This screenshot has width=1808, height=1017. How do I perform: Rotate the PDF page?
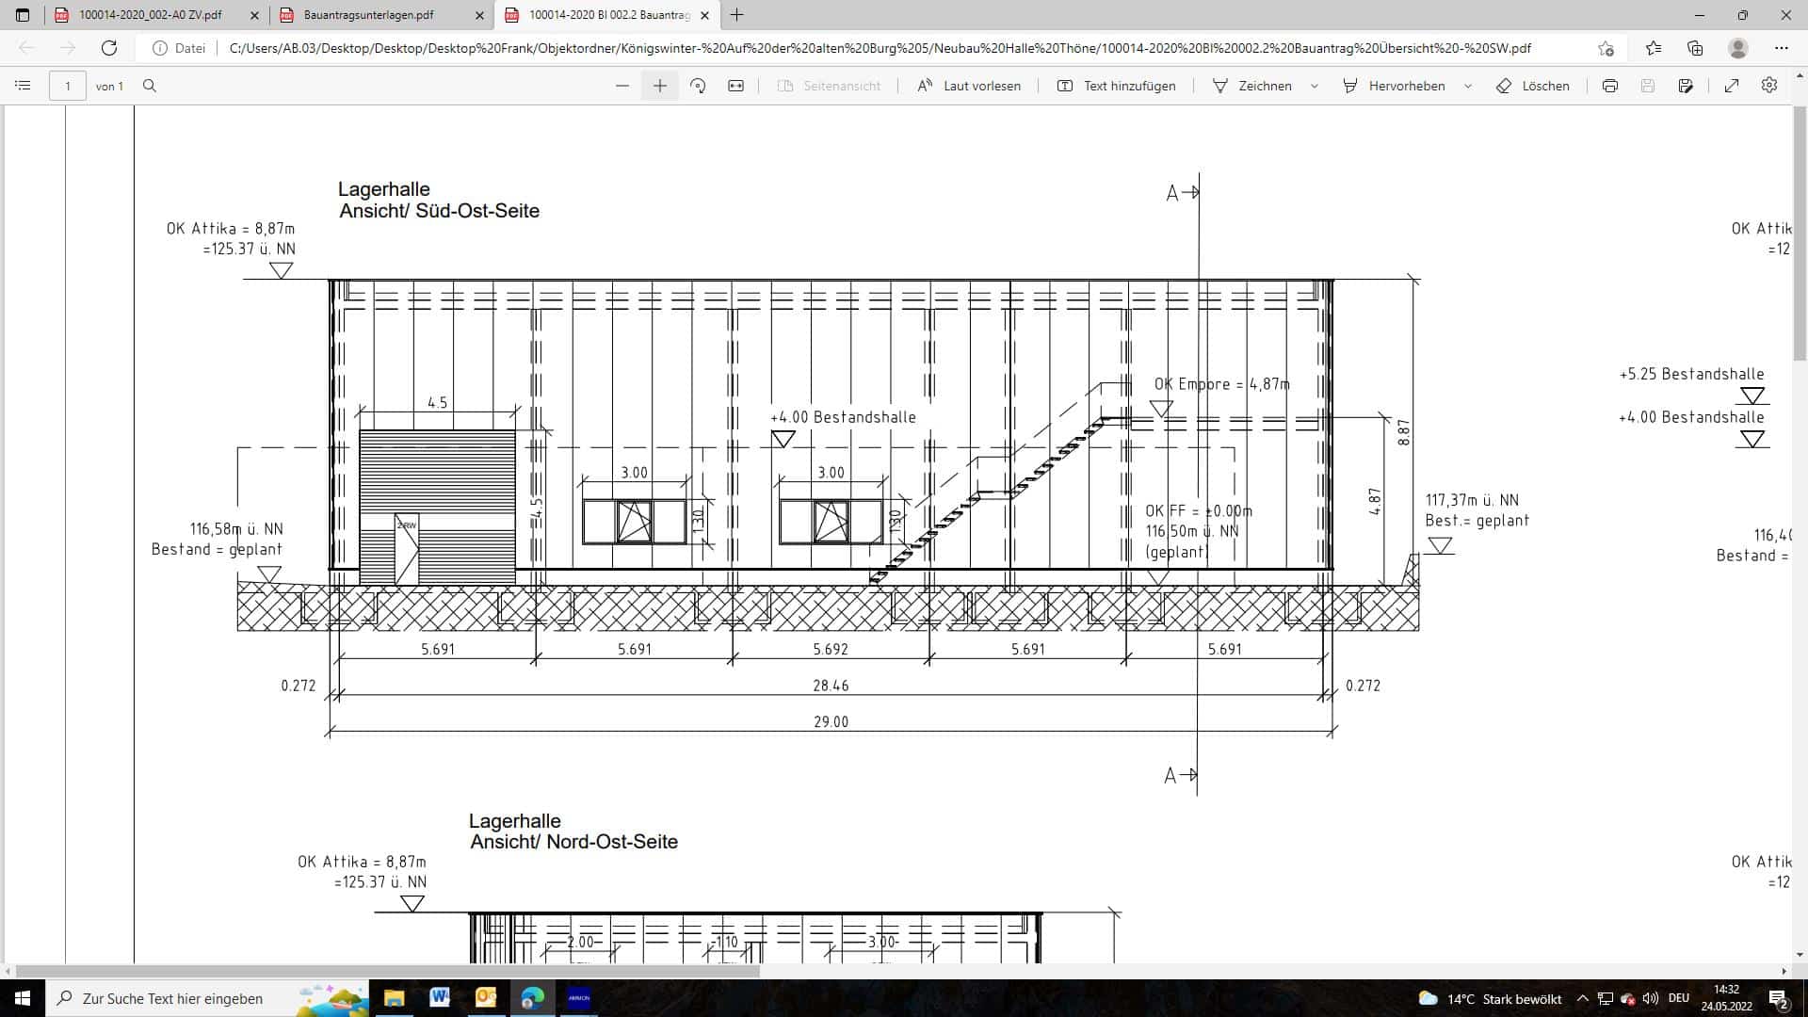click(698, 86)
